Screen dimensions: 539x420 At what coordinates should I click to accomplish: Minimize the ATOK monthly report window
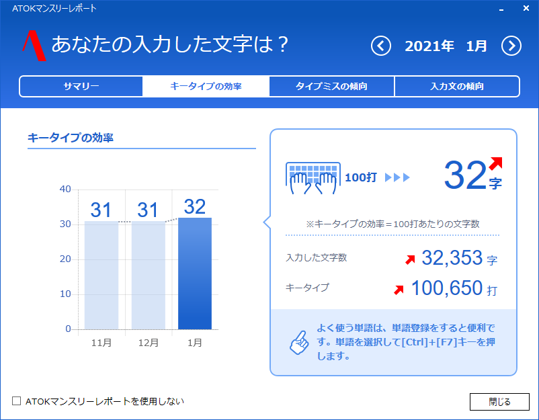click(x=501, y=9)
